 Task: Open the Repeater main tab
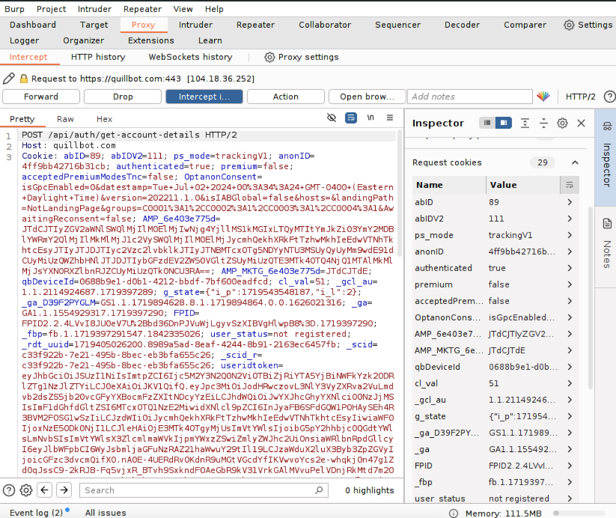tap(255, 25)
